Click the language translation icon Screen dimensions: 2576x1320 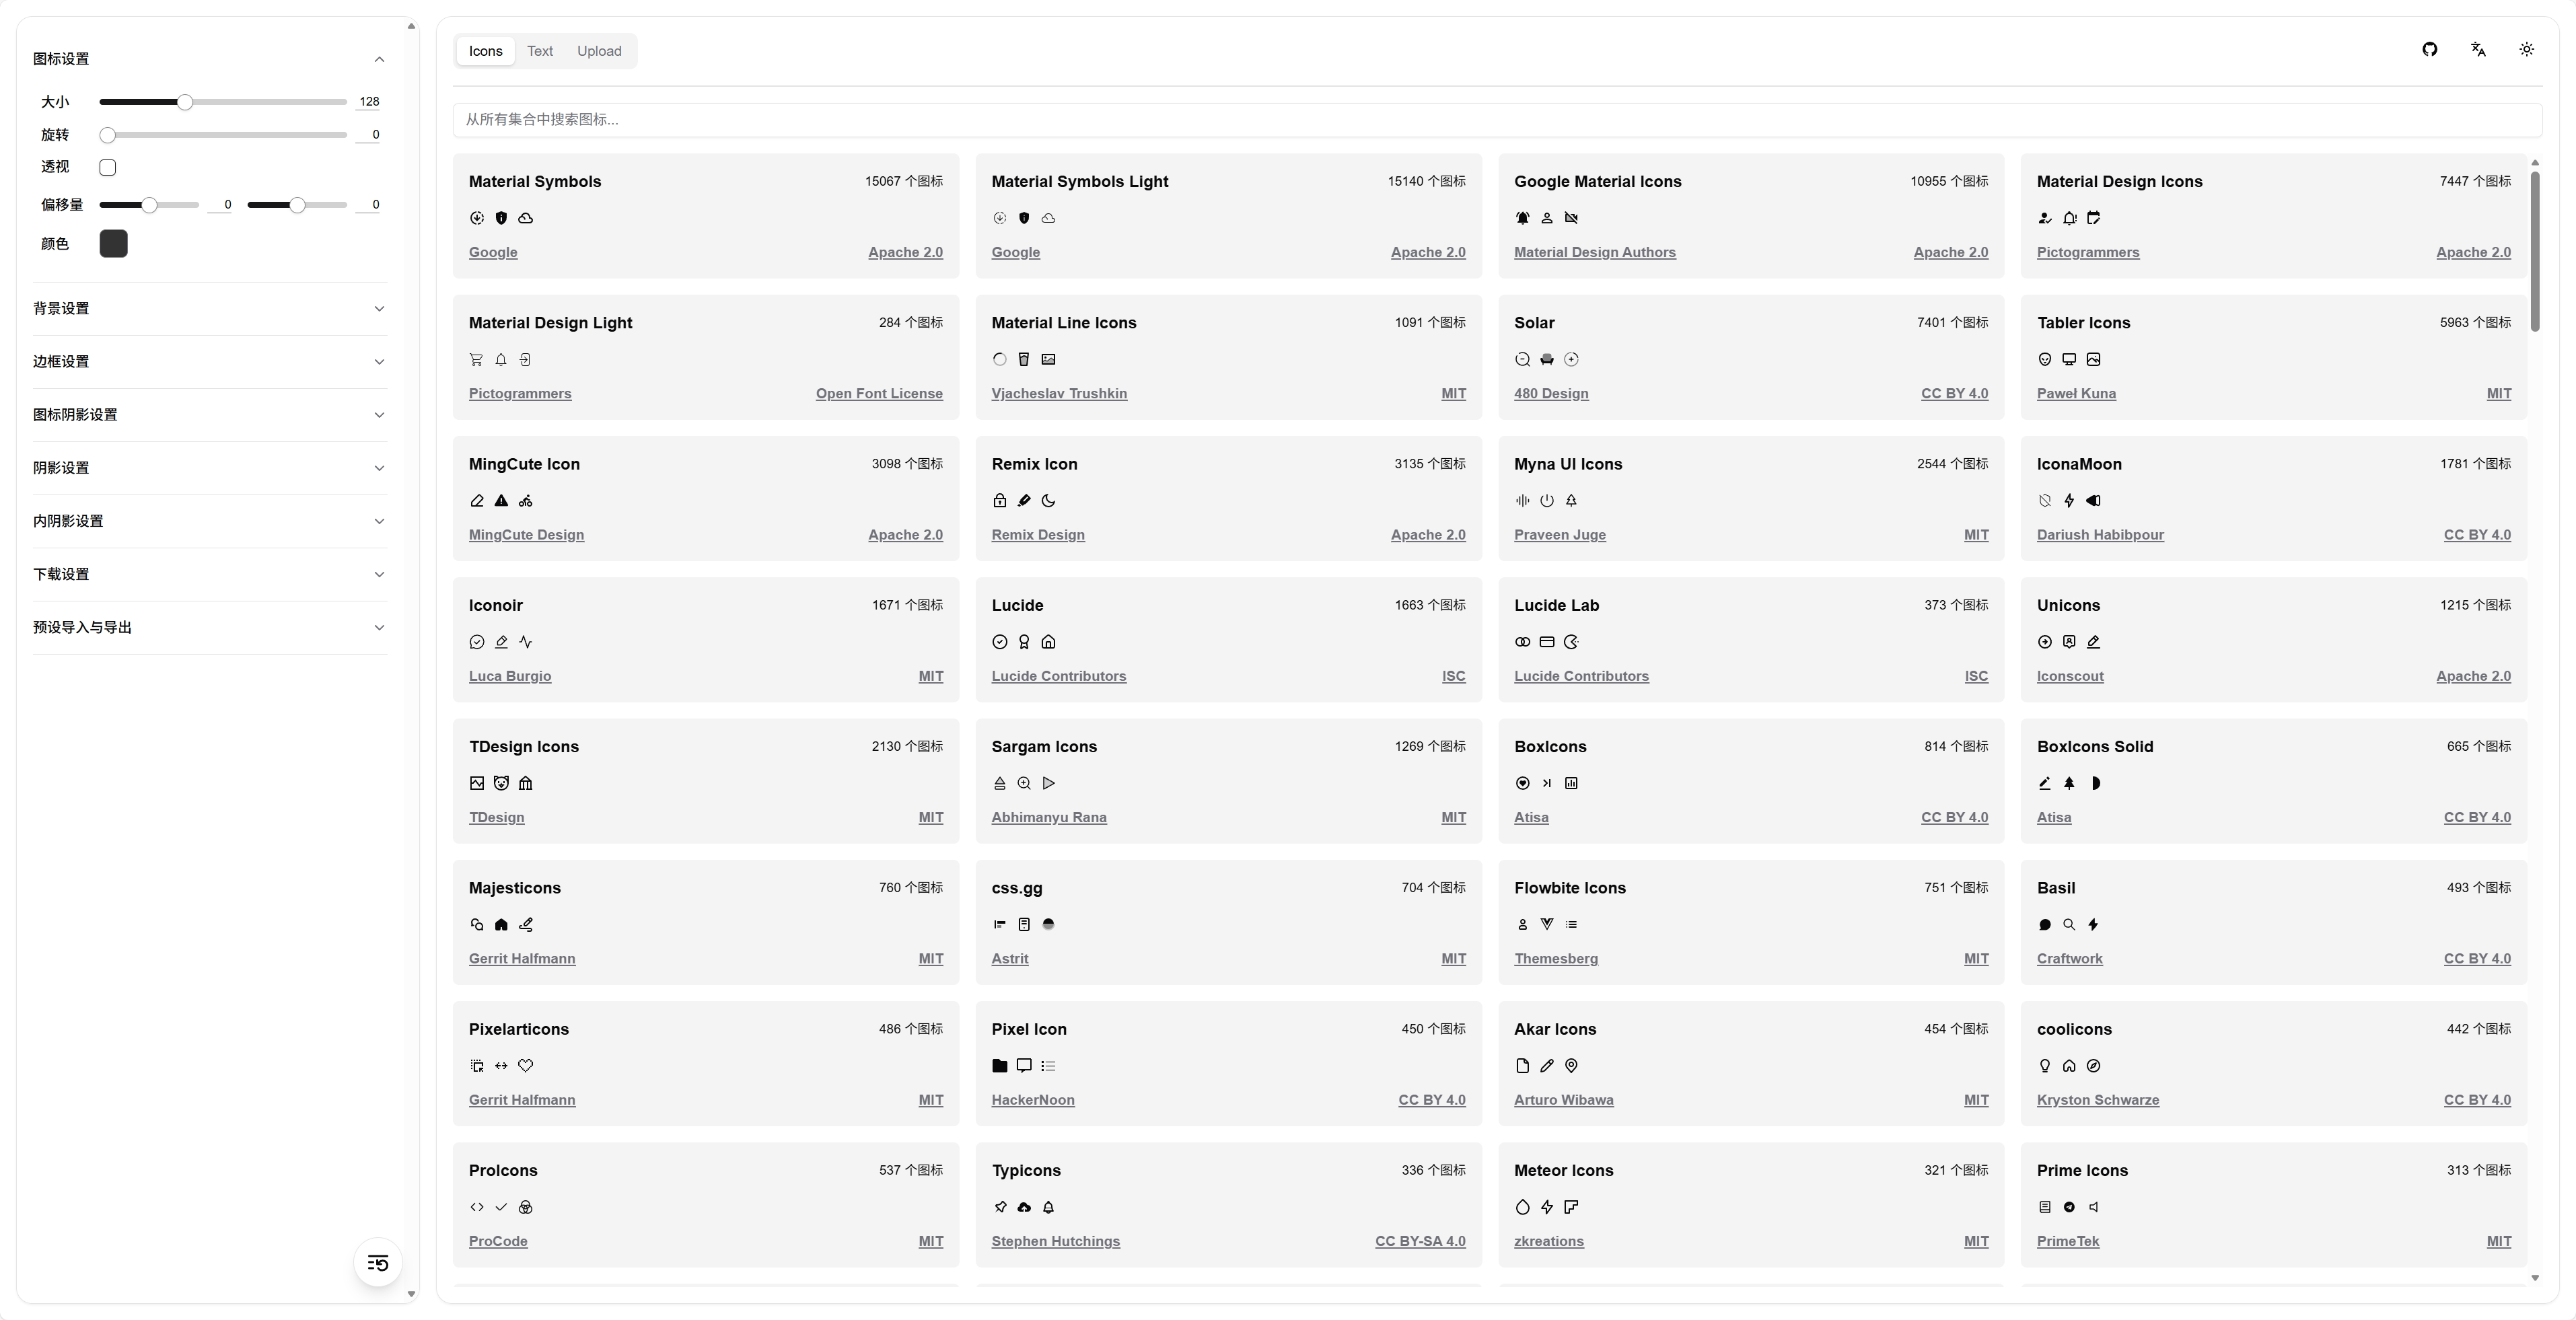2478,50
